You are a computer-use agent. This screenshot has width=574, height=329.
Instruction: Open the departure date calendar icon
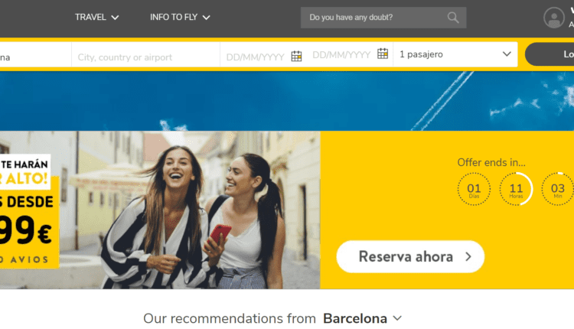coord(296,56)
